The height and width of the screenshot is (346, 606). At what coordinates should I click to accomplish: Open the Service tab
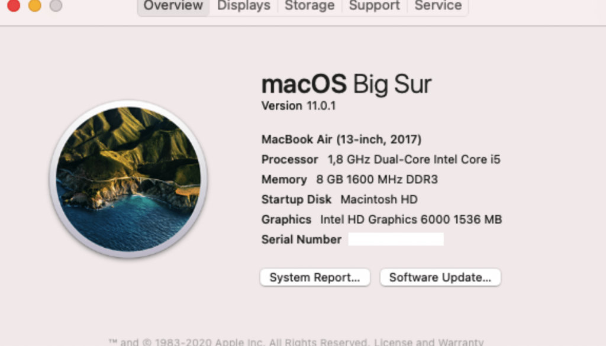pos(437,7)
